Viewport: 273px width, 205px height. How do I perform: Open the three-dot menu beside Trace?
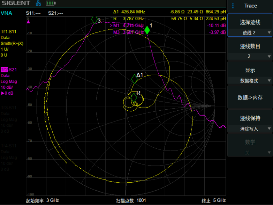coord(233,6)
